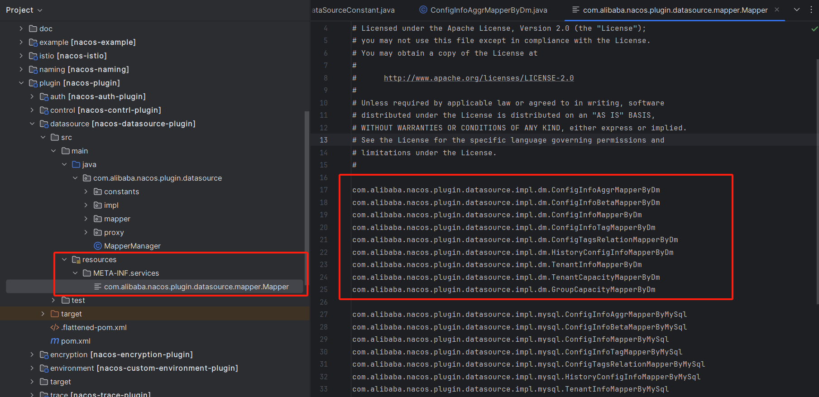Screen dimensions: 819x397
Task: Expand the control [nacos-contrl-plugin] node
Action: [x=32, y=110]
